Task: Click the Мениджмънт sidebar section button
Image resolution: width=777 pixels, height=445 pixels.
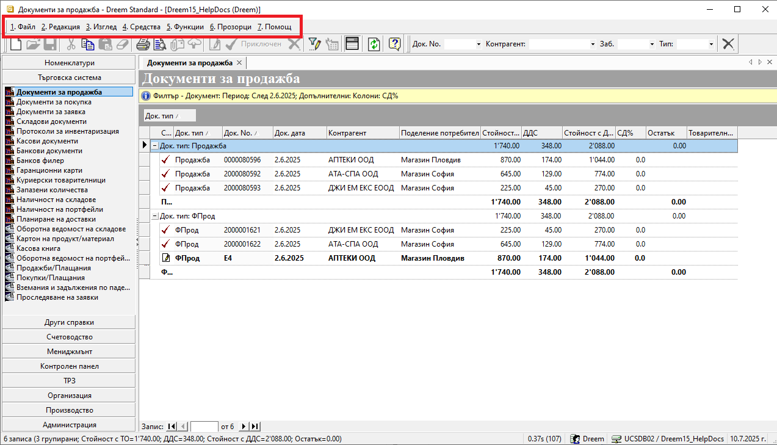Action: tap(69, 352)
